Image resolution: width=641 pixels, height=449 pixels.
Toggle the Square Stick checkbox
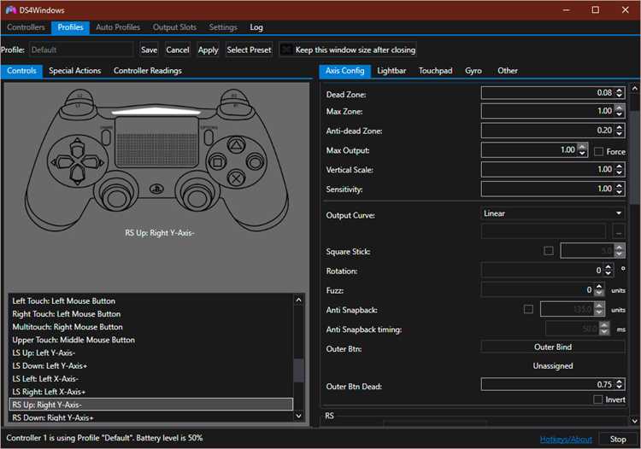(x=549, y=251)
